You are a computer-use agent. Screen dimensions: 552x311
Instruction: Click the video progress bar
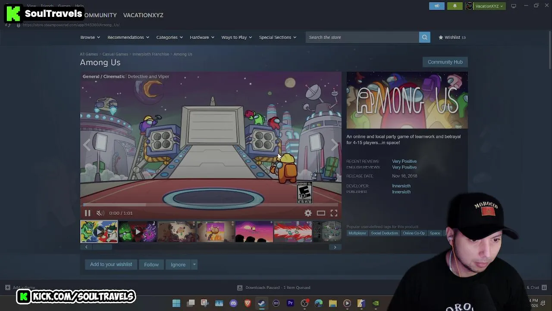click(x=210, y=205)
